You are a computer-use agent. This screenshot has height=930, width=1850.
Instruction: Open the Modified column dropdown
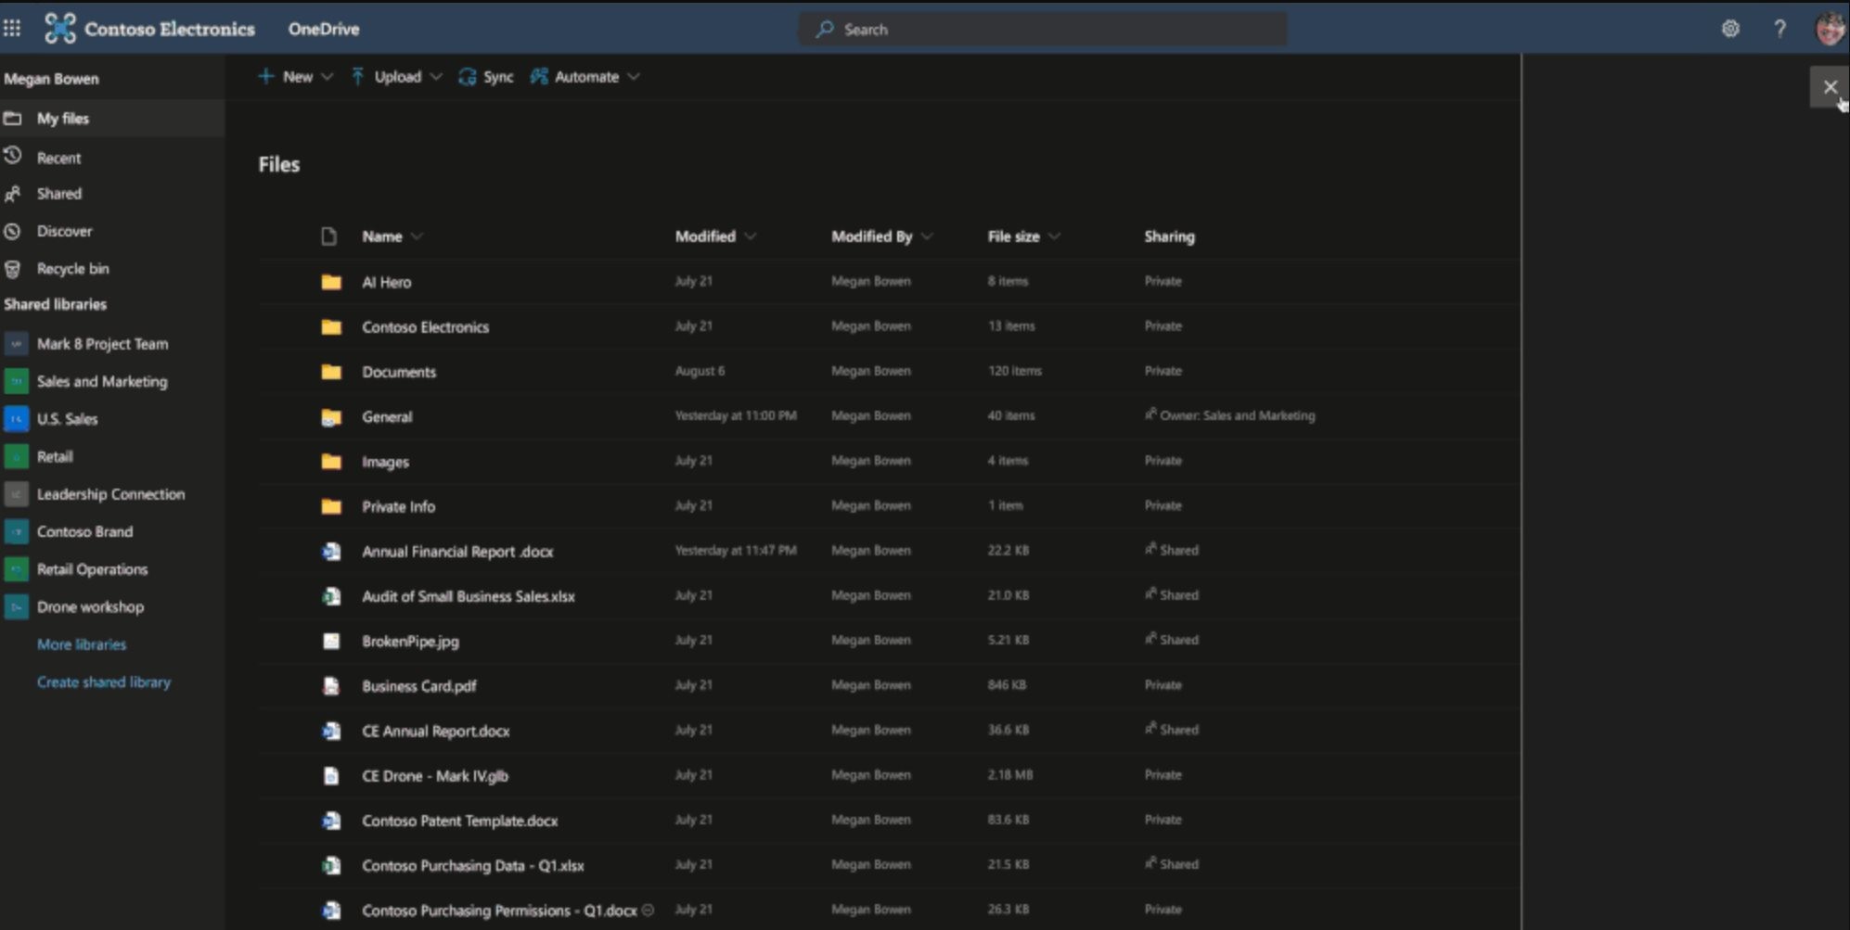tap(751, 236)
